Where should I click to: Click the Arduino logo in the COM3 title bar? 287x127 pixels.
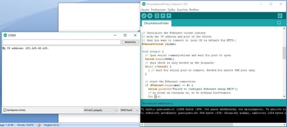(5, 35)
